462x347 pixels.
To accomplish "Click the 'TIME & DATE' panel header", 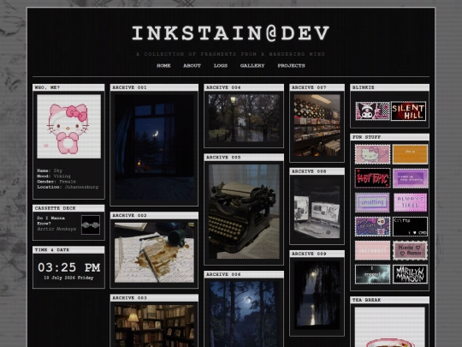I will pos(68,250).
